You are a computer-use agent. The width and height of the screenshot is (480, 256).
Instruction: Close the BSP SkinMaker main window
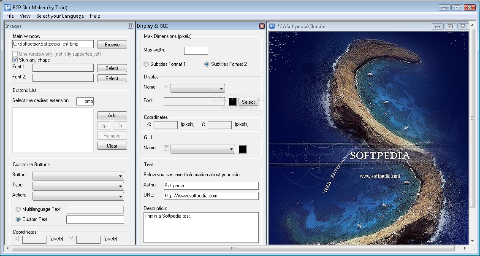pos(469,7)
